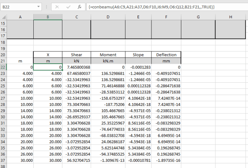Select column H header
This screenshot has width=248, height=168.
(231, 17)
